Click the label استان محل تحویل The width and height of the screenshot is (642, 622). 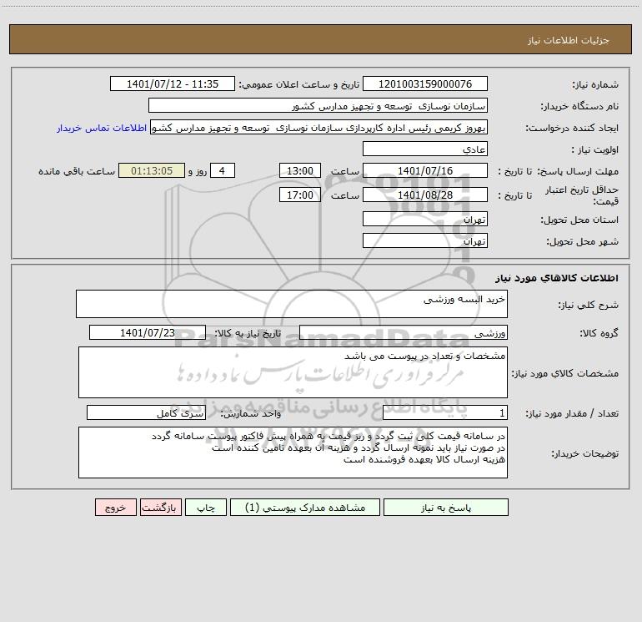579,220
